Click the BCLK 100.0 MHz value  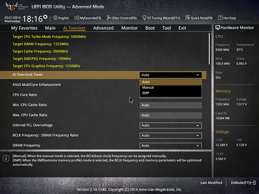(222, 63)
